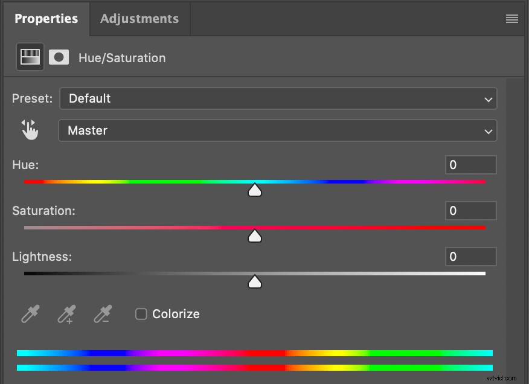Viewport: 529px width, 384px height.
Task: Click the Hue/Saturation title text
Action: click(x=122, y=57)
